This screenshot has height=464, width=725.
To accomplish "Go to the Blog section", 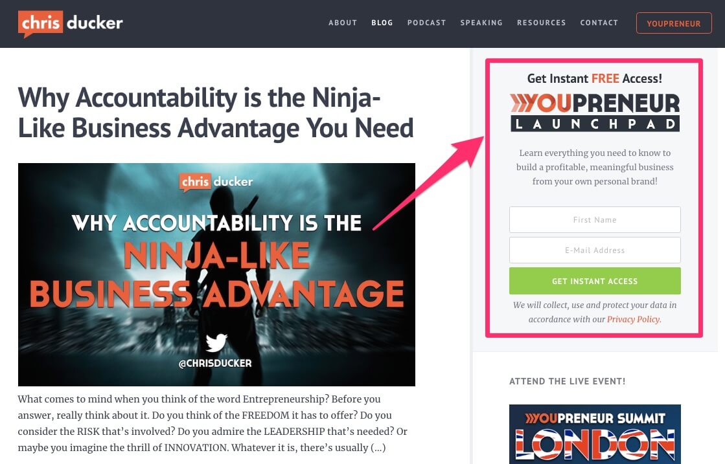I will 382,23.
